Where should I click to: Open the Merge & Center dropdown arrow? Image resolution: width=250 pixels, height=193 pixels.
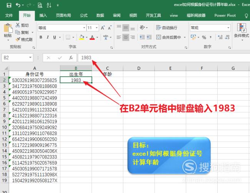click(185, 37)
